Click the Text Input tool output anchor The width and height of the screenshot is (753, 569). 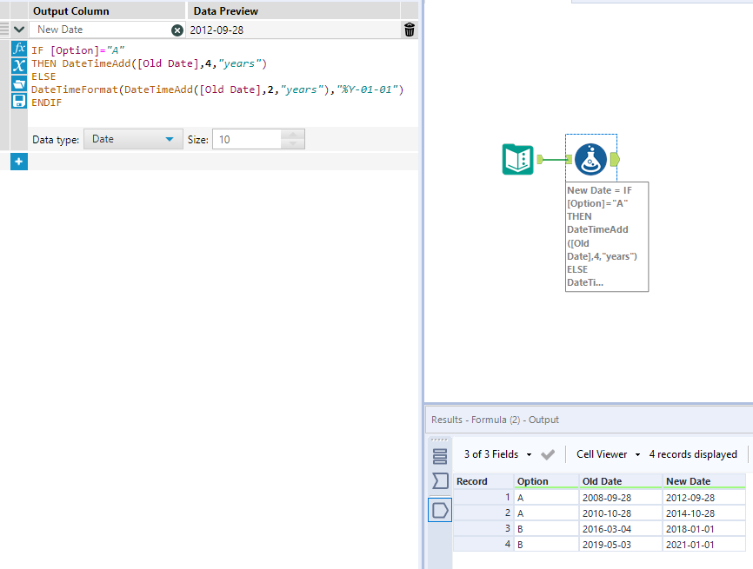point(540,159)
